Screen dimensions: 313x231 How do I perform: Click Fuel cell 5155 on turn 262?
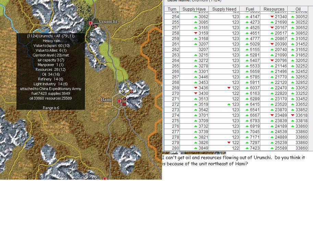pyautogui.click(x=250, y=50)
